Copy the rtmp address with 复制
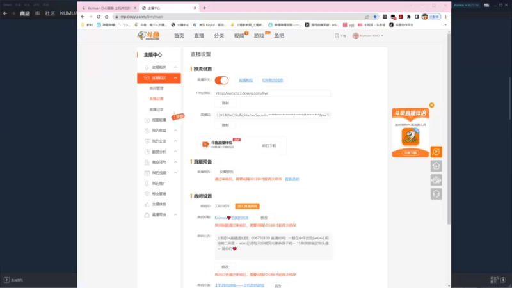This screenshot has height=288, width=512. tap(225, 103)
